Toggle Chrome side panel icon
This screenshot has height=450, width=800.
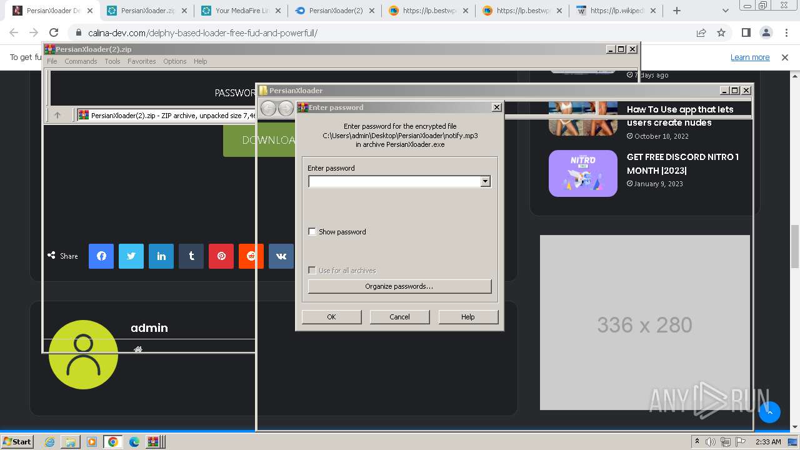pyautogui.click(x=746, y=32)
